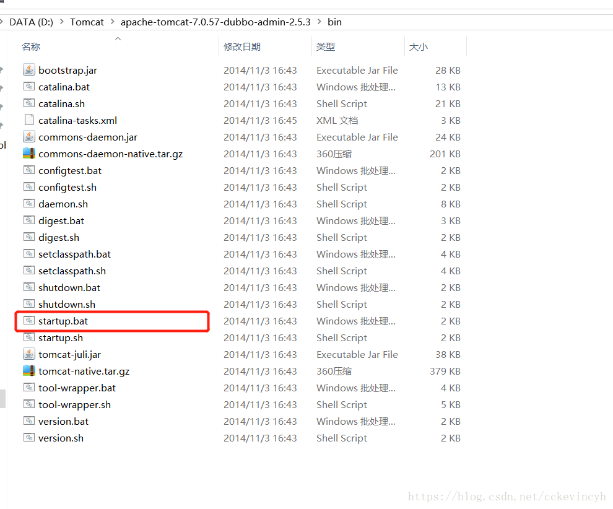Select the bootstrap.jar file name
The height and width of the screenshot is (509, 613).
point(67,71)
